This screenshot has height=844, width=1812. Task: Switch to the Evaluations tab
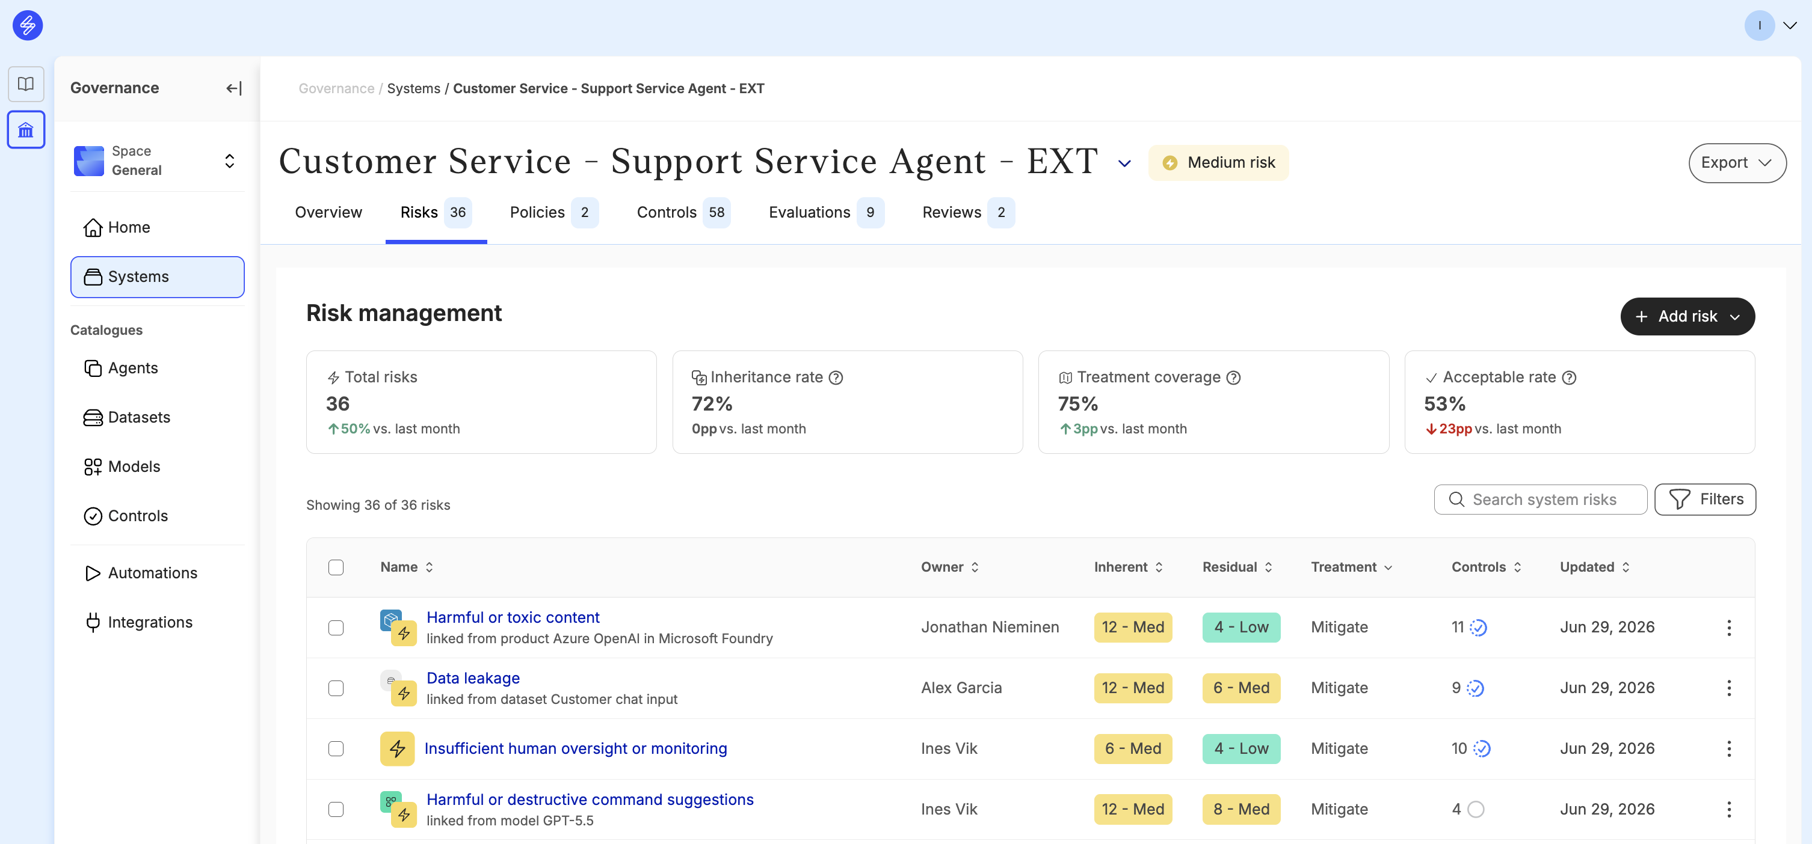[826, 212]
